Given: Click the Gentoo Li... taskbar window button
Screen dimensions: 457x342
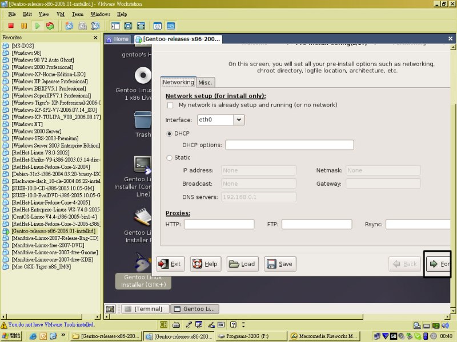Looking at the screenshot, I should (x=195, y=309).
